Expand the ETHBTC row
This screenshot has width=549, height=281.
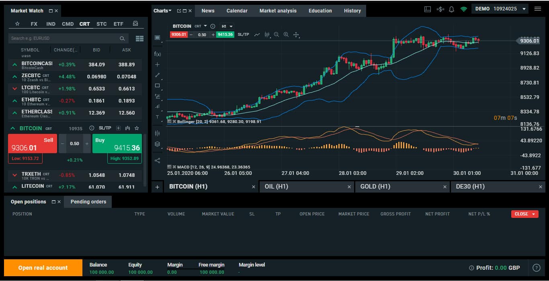pyautogui.click(x=15, y=101)
